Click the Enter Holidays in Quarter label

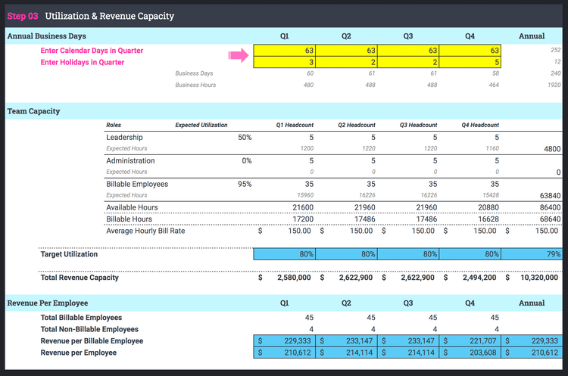coord(82,62)
